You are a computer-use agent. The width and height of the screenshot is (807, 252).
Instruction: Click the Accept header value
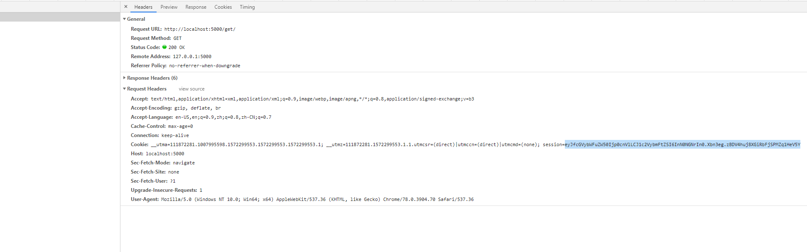(x=312, y=99)
